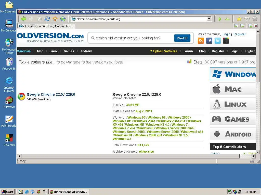Open the Start menu
Image resolution: width=261 pixels, height=195 pixels.
pyautogui.click(x=8, y=192)
